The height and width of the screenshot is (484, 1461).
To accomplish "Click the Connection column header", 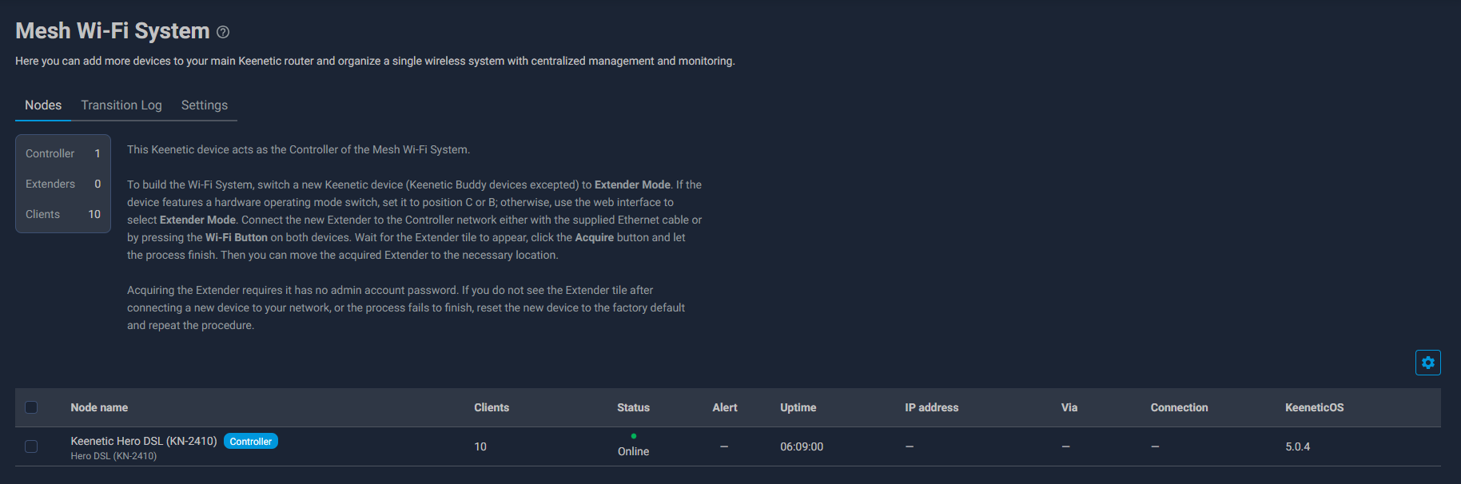I will (x=1180, y=407).
